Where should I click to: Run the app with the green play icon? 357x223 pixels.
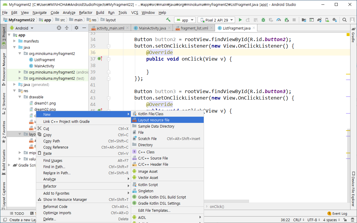(x=240, y=20)
